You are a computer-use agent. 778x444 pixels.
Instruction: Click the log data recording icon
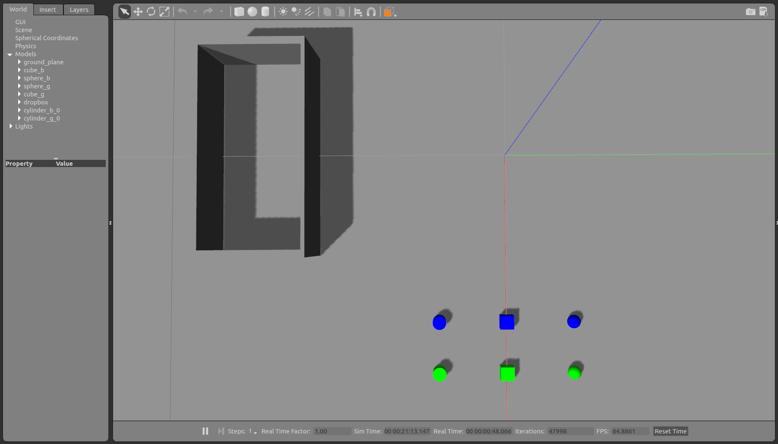(x=764, y=12)
